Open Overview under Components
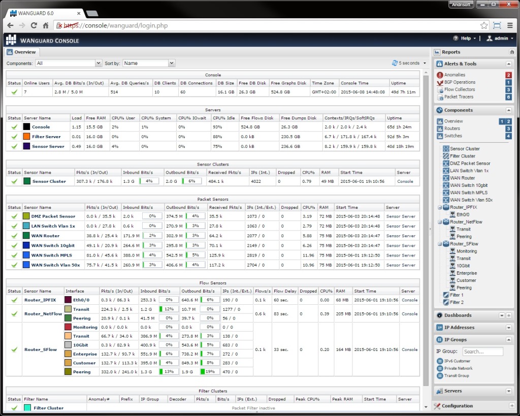 (x=453, y=121)
